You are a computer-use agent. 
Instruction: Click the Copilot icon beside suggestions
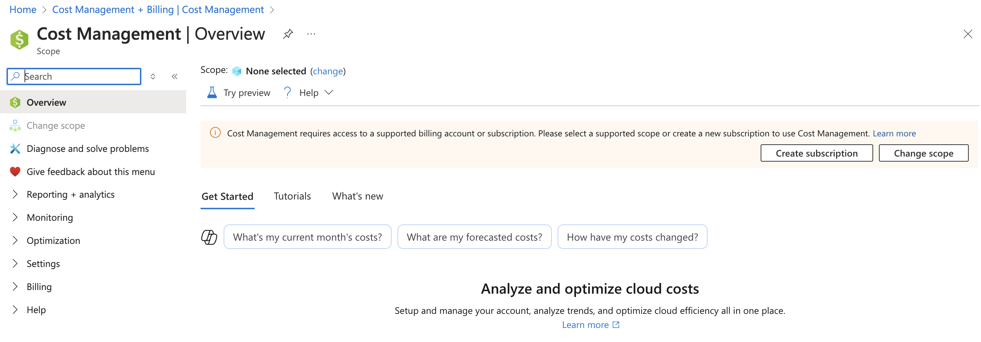tap(209, 237)
